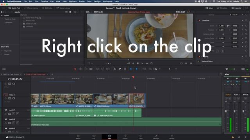Switch to the Fairlight page

tap(156, 137)
